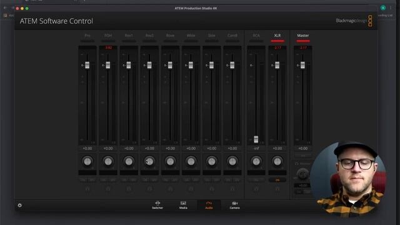
Task: Turn the FOH channel pan knob
Action: [x=108, y=161]
